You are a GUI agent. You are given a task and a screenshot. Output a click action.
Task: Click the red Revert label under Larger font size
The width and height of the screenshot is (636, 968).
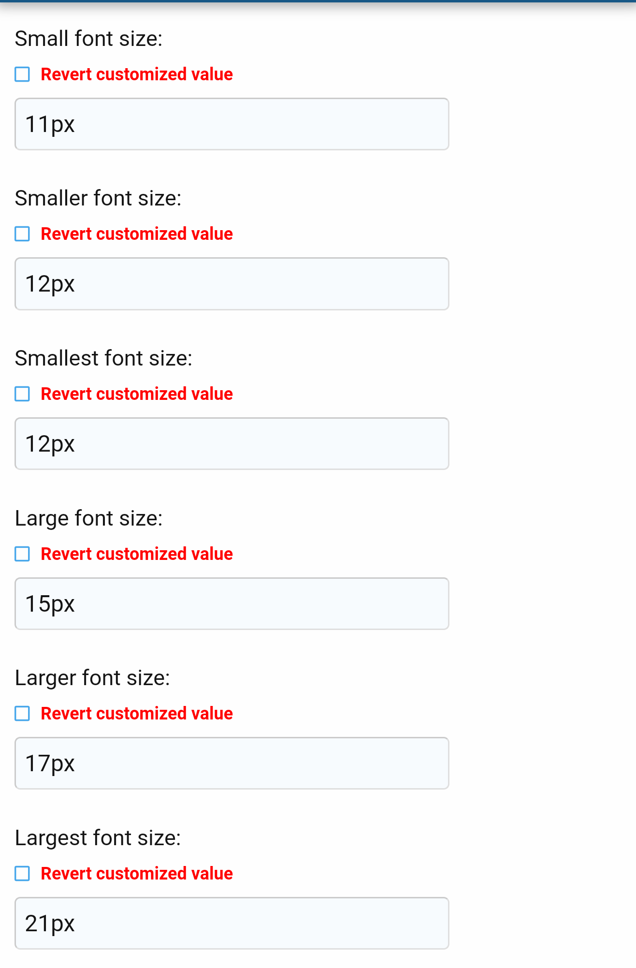pos(136,714)
